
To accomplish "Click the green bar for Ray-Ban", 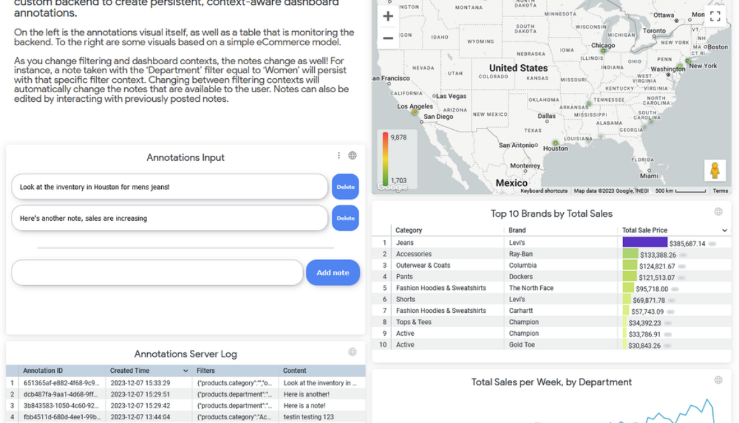I will coord(630,254).
